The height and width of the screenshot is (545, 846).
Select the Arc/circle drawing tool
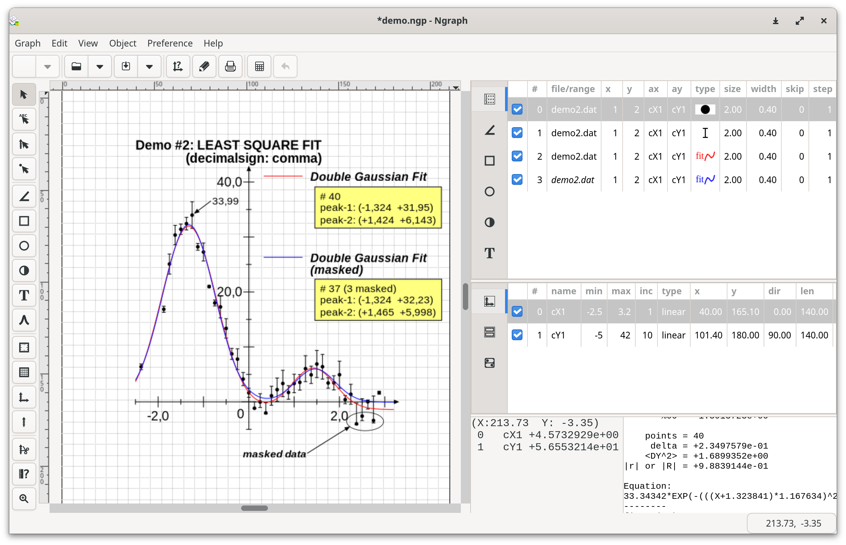[x=24, y=246]
